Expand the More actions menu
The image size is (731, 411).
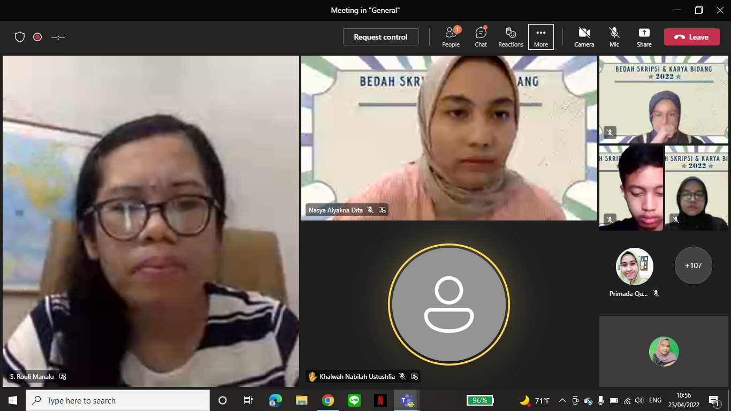point(540,37)
